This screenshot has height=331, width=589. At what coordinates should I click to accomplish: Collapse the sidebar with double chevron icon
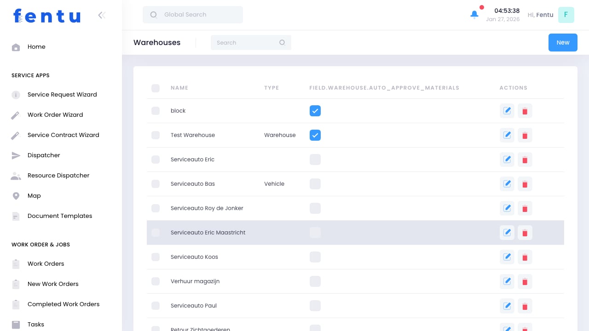click(102, 15)
